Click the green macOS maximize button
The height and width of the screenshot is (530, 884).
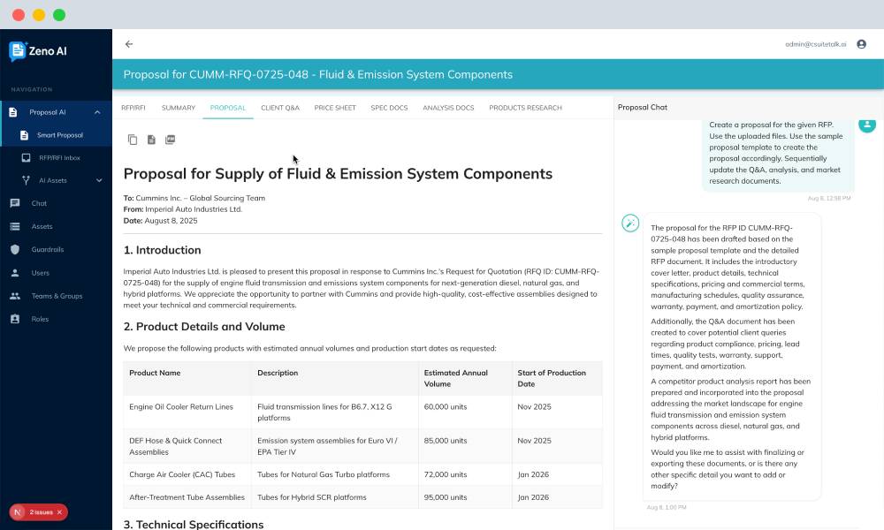point(59,15)
